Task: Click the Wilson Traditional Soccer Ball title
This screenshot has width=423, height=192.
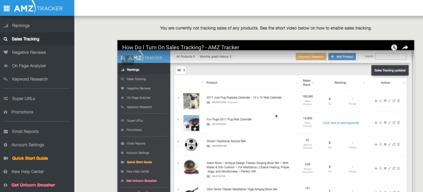Action: click(226, 141)
